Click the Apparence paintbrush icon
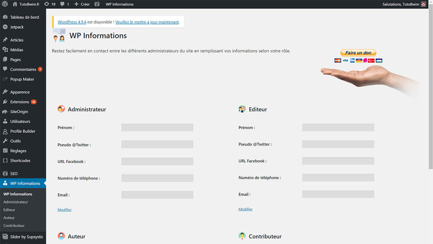433x244 pixels. click(5, 92)
